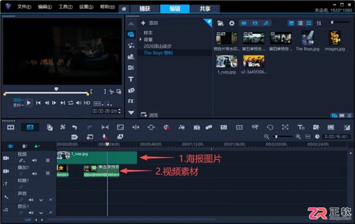Switch timeline to storyboard view
The image size is (355, 224).
tap(10, 127)
